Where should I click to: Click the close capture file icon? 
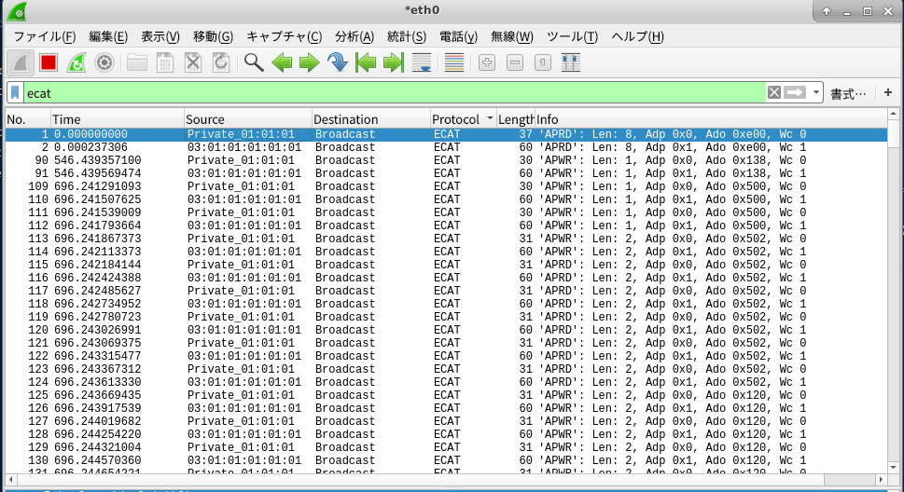click(x=192, y=62)
